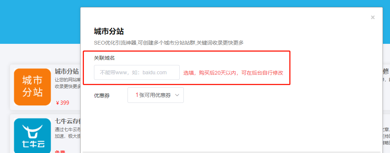Click the 关联域名 field label

pos(104,58)
